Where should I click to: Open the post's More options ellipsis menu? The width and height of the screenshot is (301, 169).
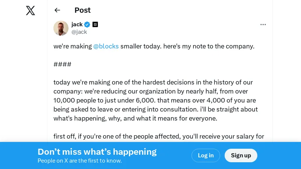[263, 24]
